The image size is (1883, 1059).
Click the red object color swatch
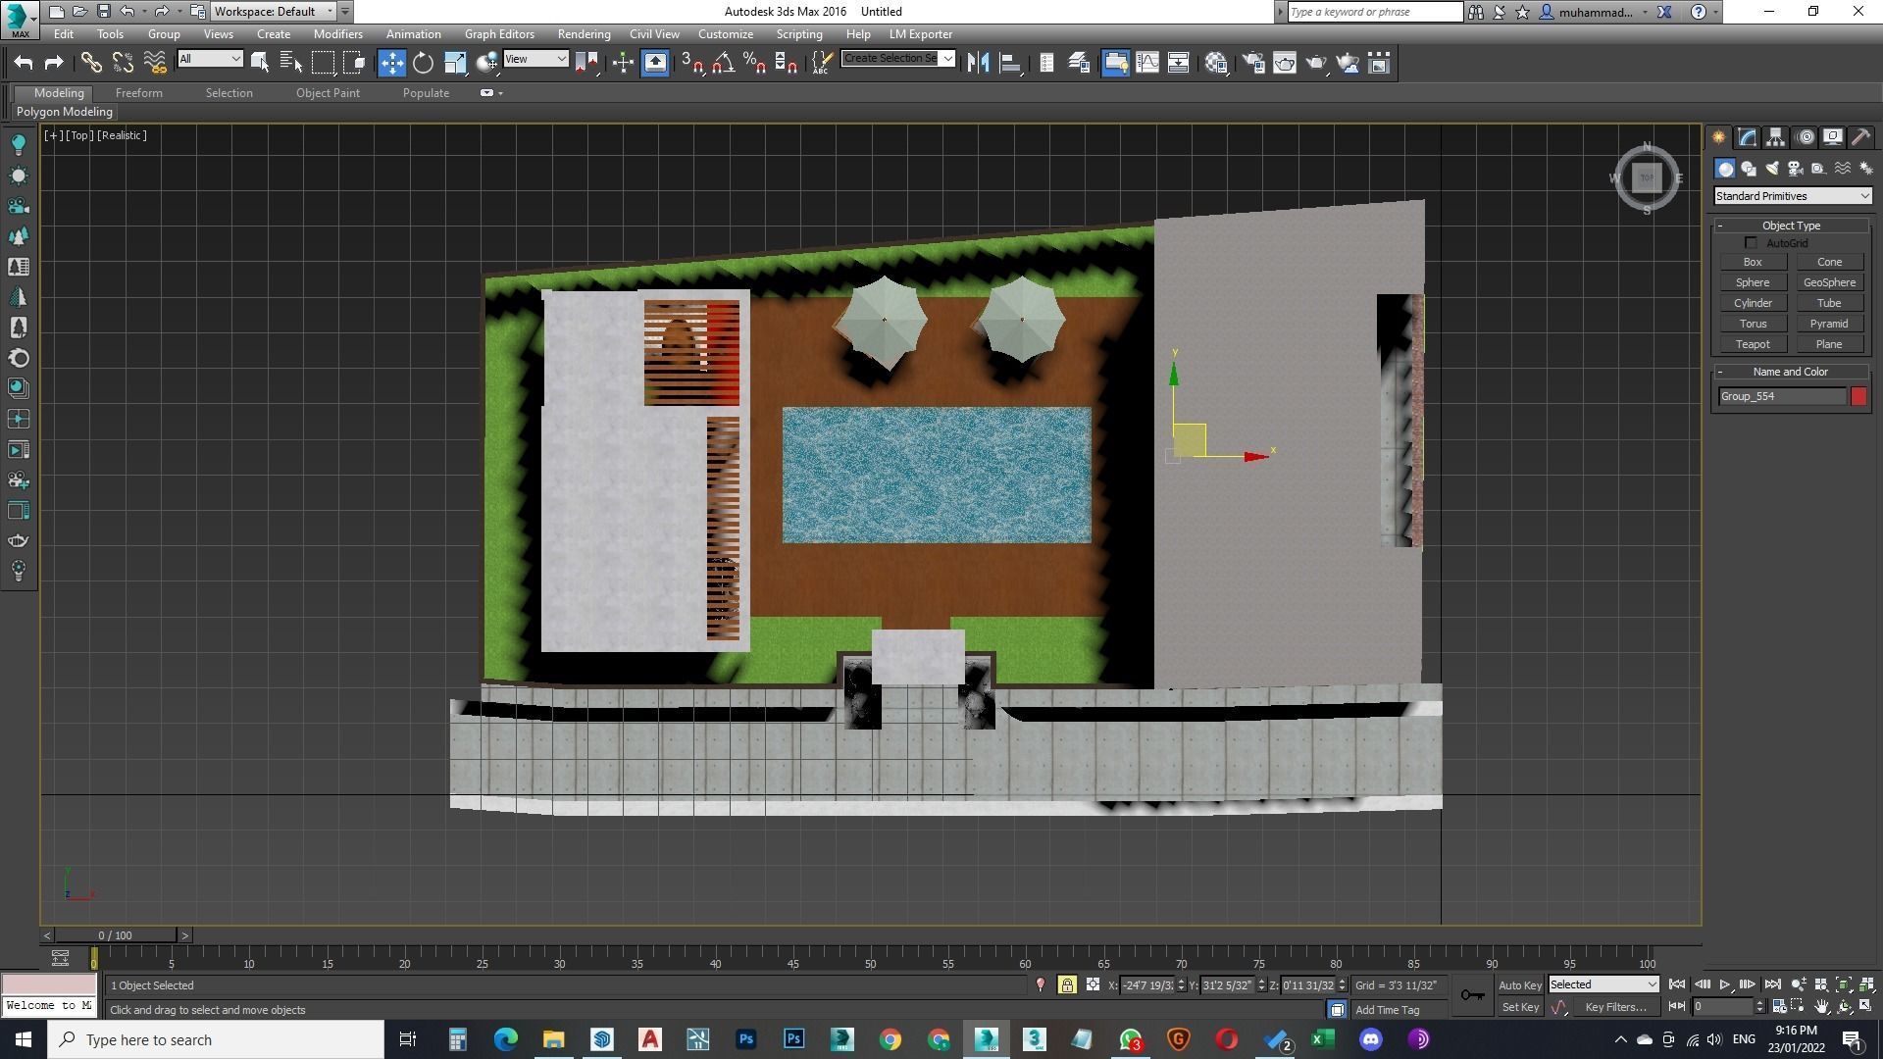tap(1858, 396)
